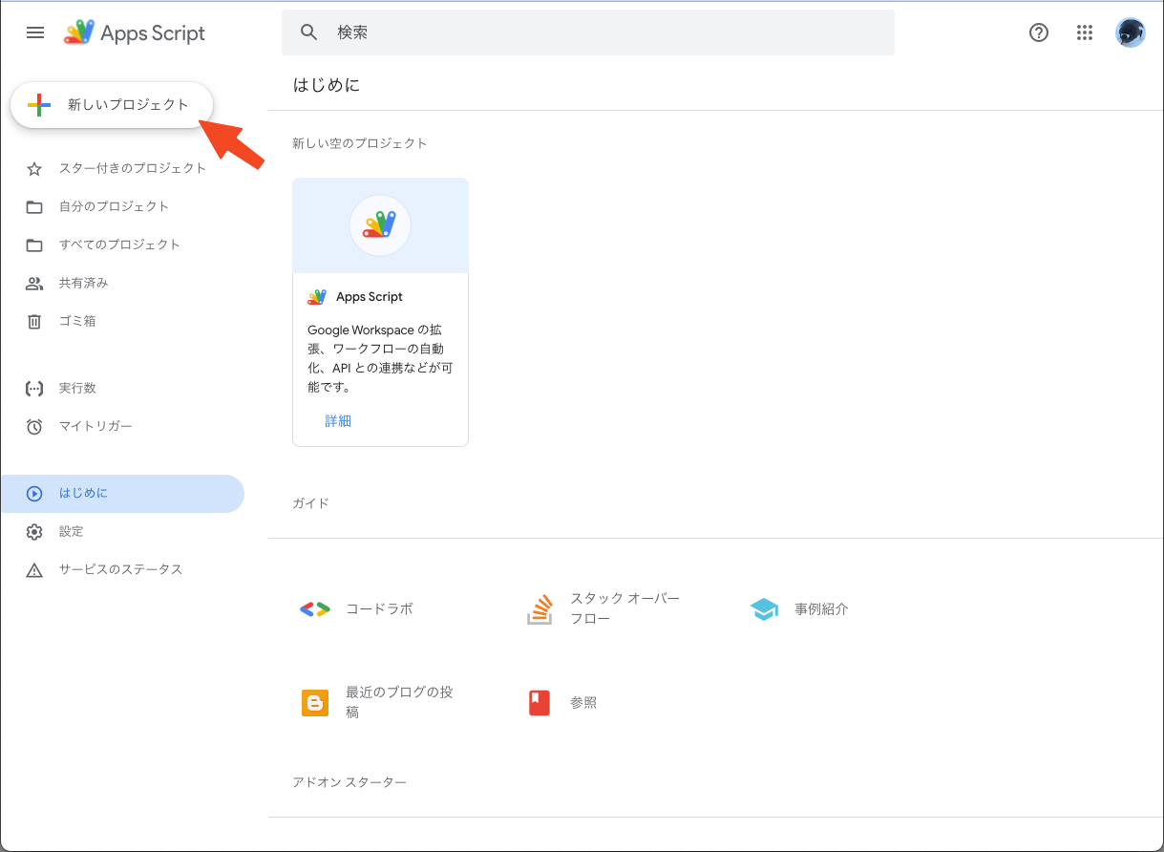Open サービスのステータス
Image resolution: width=1164 pixels, height=852 pixels.
120,569
